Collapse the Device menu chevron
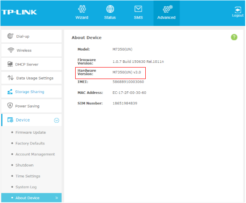 tap(57, 120)
